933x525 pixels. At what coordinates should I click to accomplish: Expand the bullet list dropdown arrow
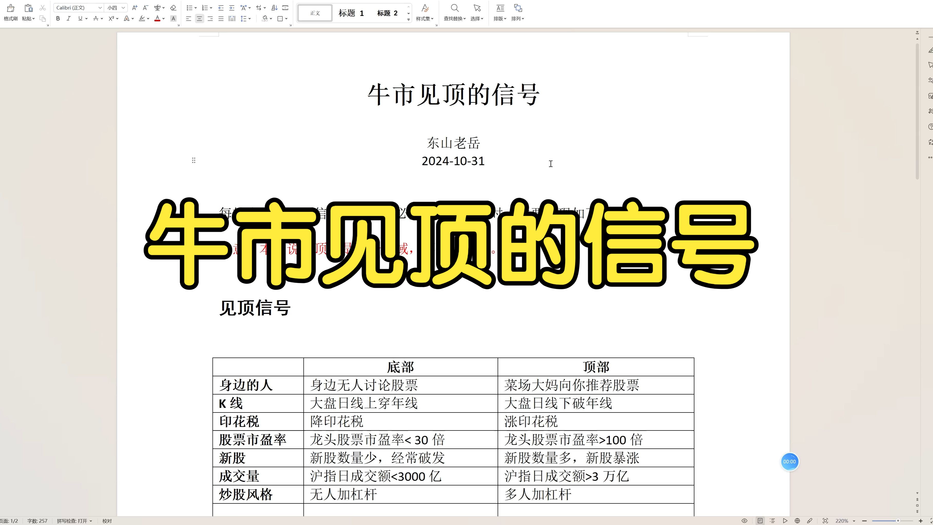pos(196,8)
